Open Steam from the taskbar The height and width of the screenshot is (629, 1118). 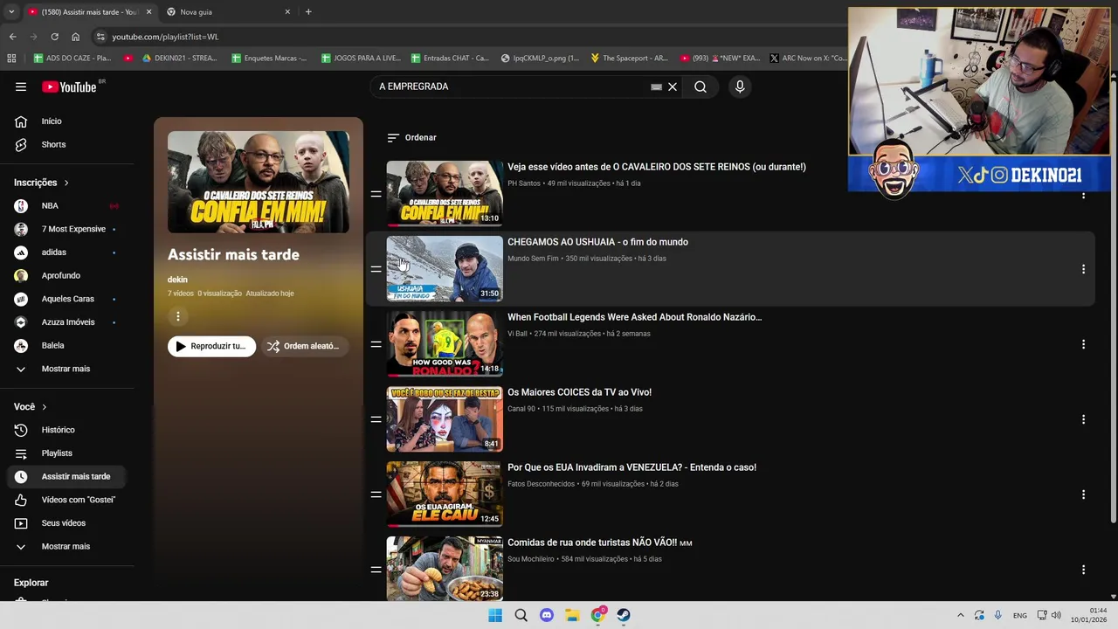(x=624, y=615)
